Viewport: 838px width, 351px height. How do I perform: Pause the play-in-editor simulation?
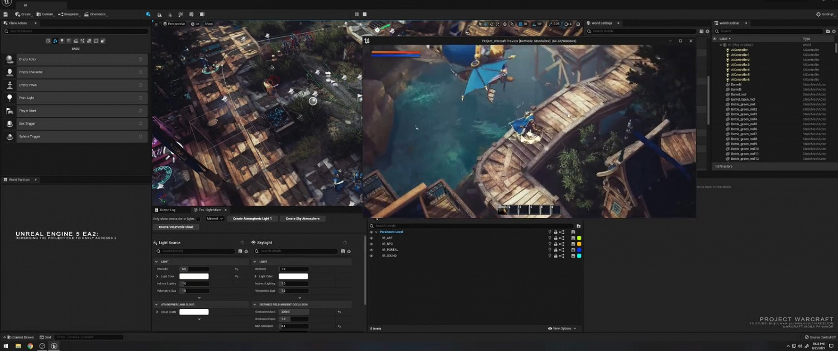357,14
